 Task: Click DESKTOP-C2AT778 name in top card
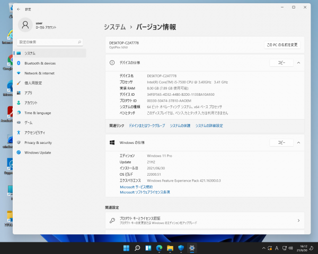(124, 43)
